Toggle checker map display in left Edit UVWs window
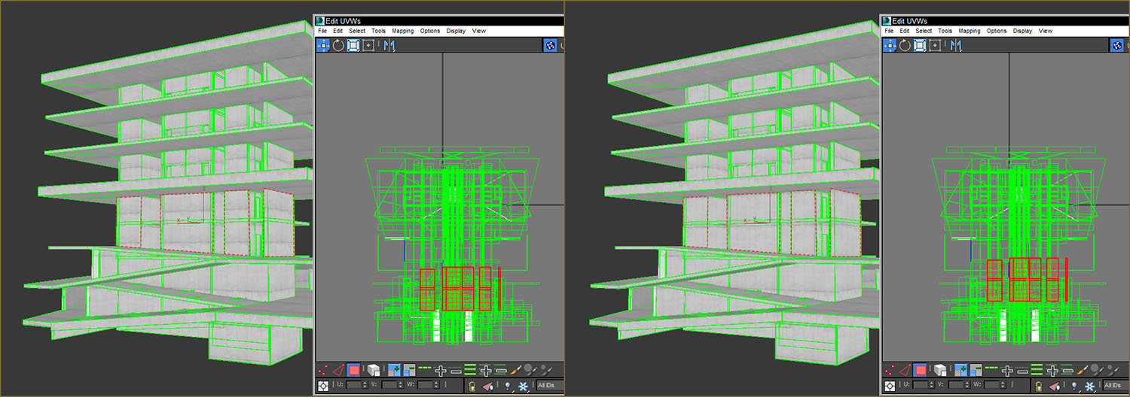Viewport: 1130px width, 397px height. (x=550, y=45)
